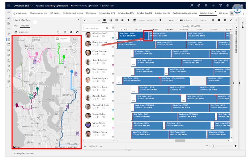
Task: Select resource Victor Timm
Action: pos(99,123)
